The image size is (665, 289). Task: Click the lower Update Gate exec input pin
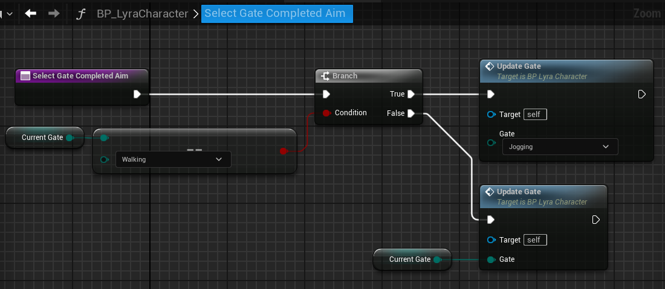coord(491,220)
